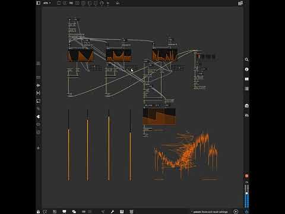
Task: Open the audio waveform browser in left sidebar
Action: click(39, 85)
